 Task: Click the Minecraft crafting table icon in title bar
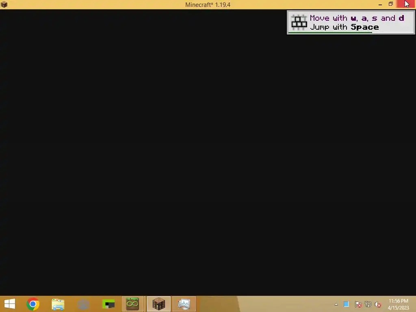click(4, 4)
